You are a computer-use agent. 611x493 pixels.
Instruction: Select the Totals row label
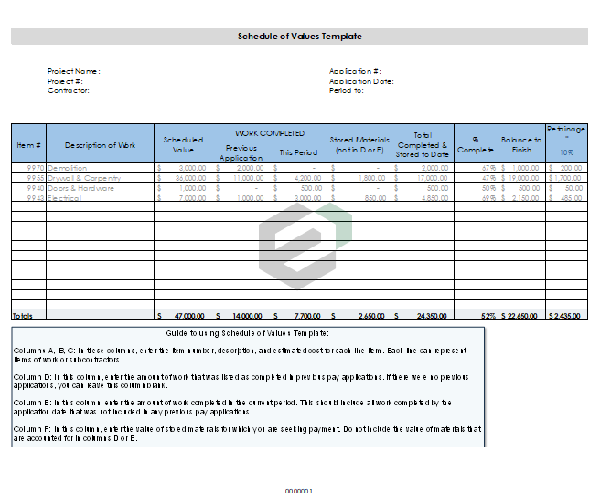tap(23, 316)
